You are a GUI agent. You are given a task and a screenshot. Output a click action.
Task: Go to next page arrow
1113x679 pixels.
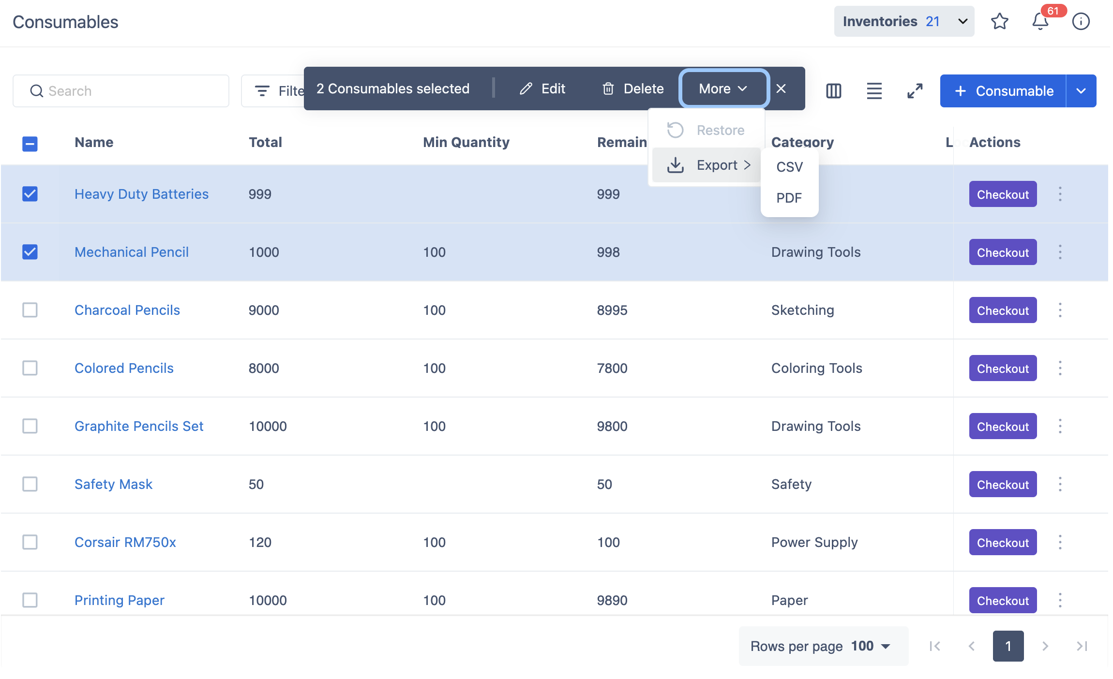click(x=1045, y=646)
